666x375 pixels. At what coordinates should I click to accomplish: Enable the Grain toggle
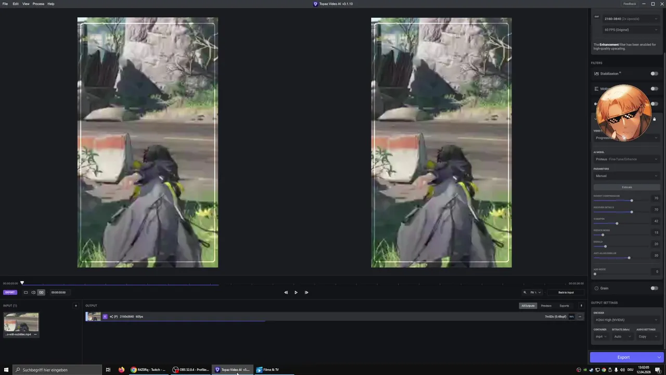pos(654,288)
